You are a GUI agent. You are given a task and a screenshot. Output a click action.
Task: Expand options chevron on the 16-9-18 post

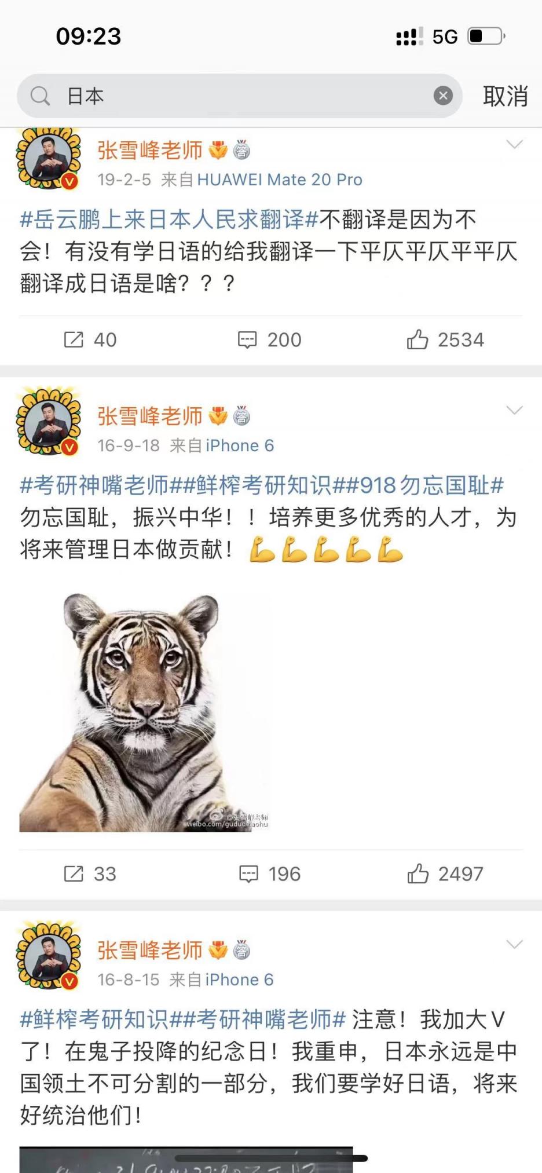point(514,410)
